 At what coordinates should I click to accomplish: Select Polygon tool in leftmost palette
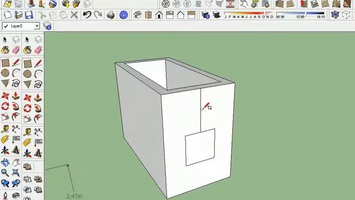(x=5, y=83)
